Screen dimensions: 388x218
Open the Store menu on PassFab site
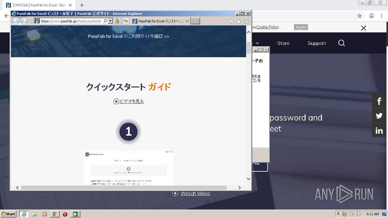coord(283,43)
